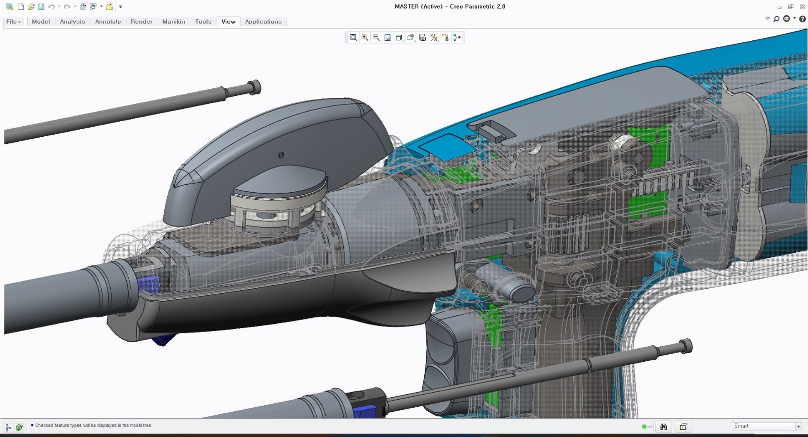Open Help with the question mark icon

click(x=802, y=19)
